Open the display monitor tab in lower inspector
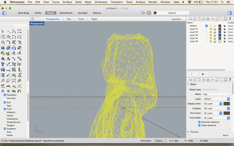The image size is (234, 146). [226, 80]
